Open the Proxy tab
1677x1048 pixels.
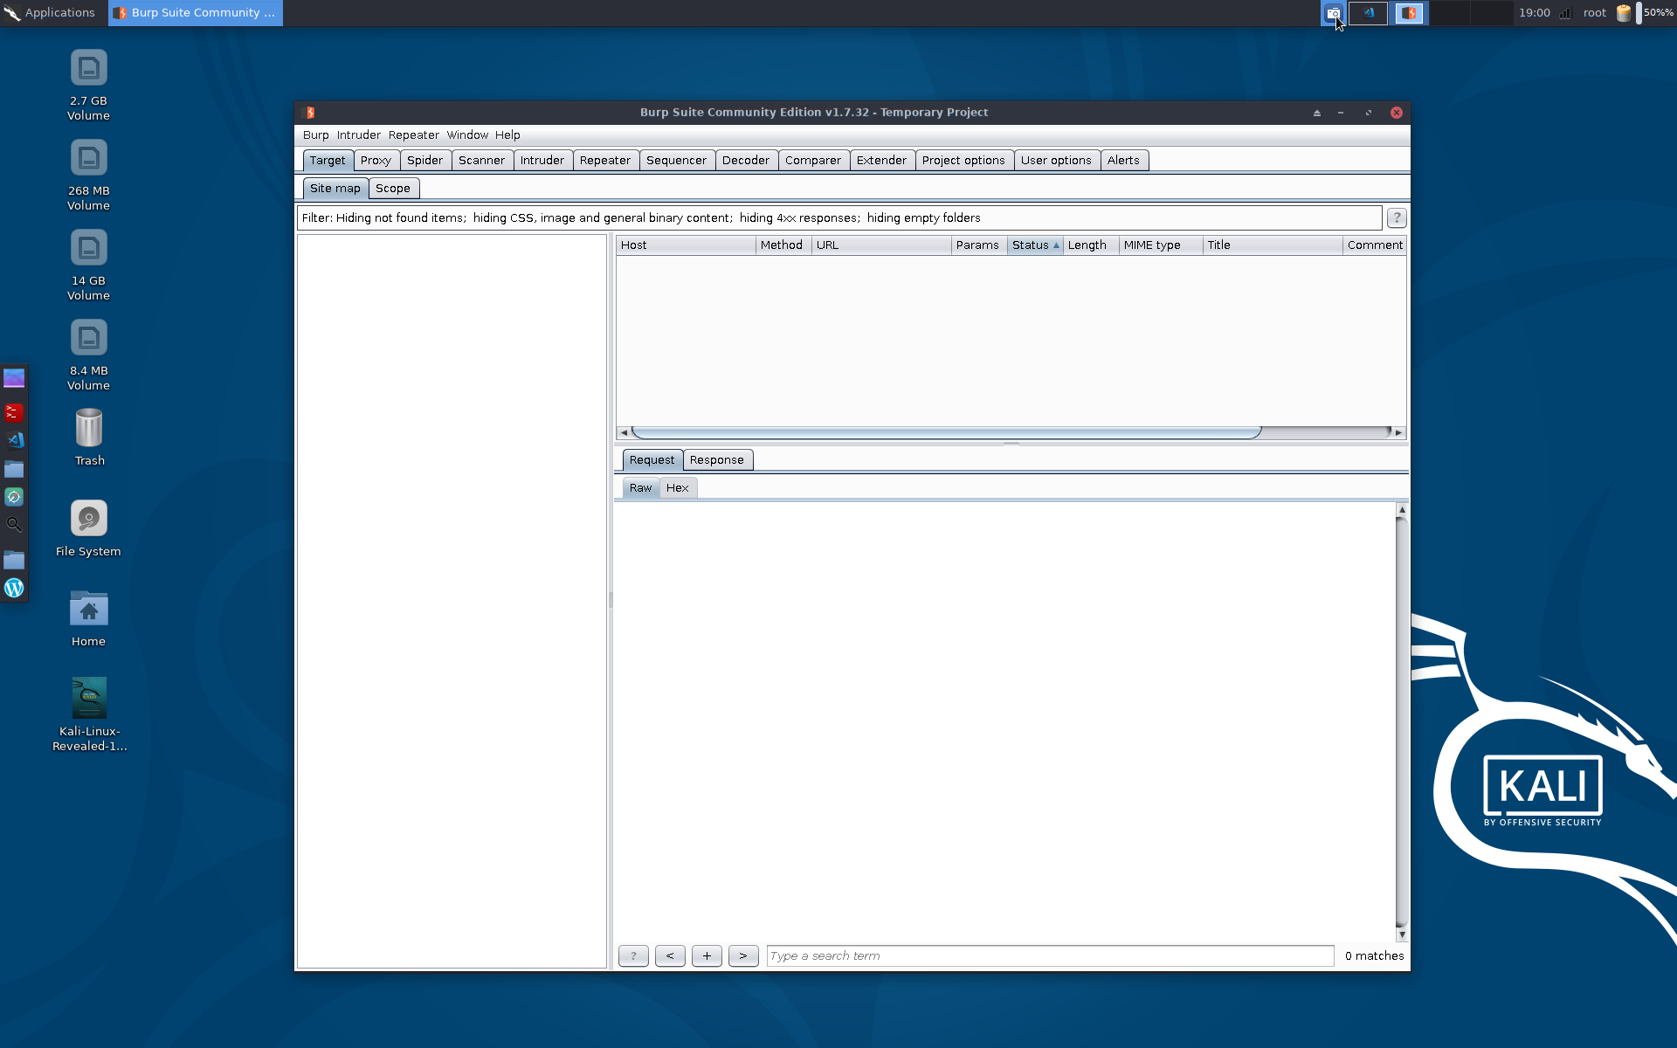click(x=376, y=160)
